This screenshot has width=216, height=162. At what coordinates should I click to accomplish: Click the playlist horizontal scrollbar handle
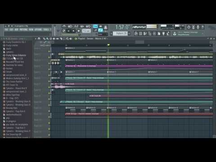click(139, 42)
